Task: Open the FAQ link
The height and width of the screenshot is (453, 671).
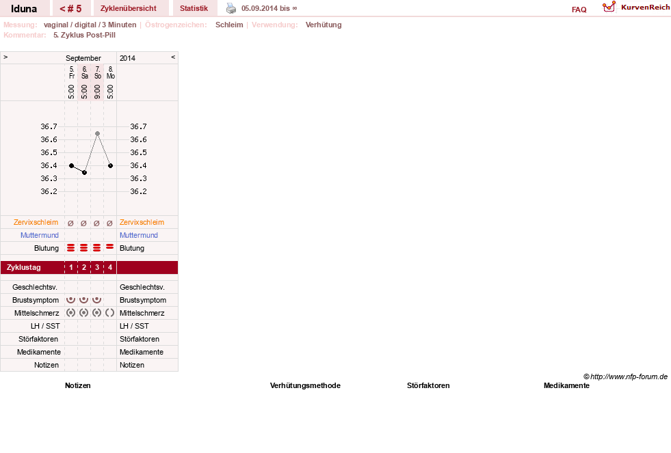Action: pyautogui.click(x=579, y=10)
